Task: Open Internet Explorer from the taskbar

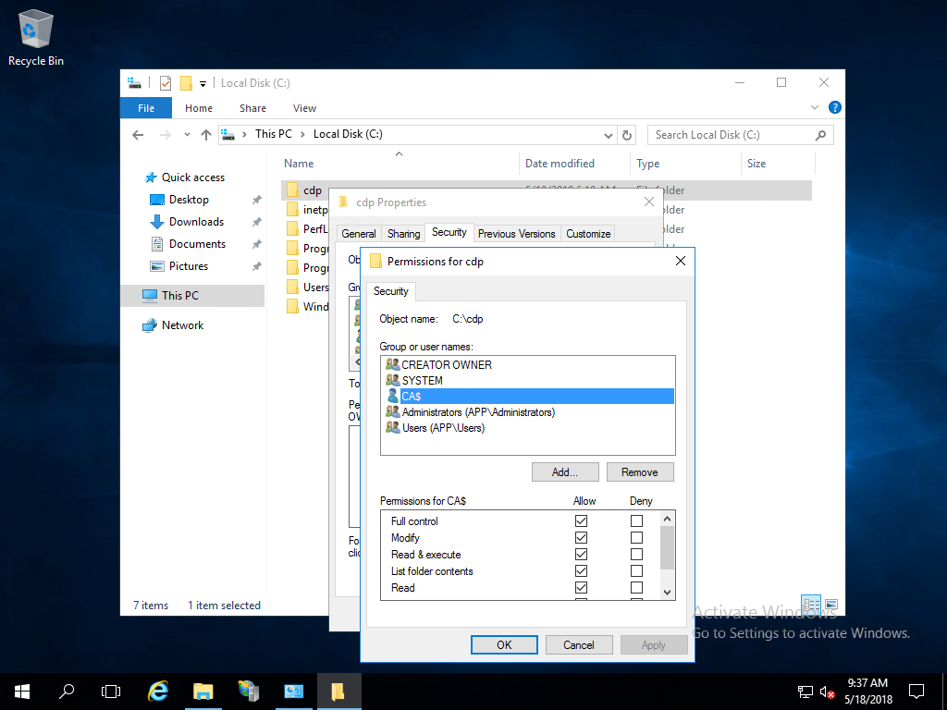Action: pos(158,691)
